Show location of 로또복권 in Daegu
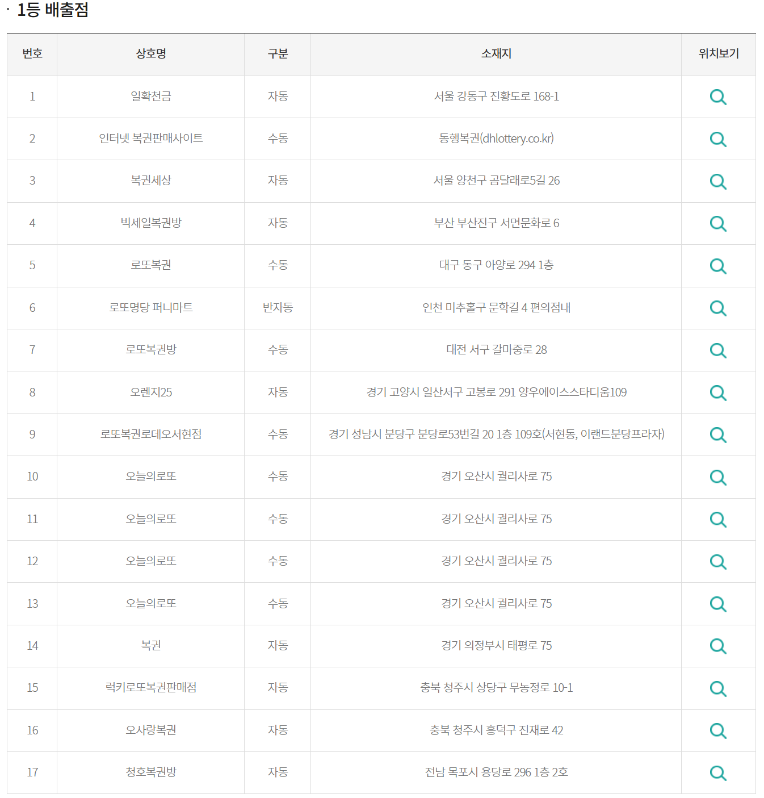Image resolution: width=764 pixels, height=798 pixels. (718, 266)
